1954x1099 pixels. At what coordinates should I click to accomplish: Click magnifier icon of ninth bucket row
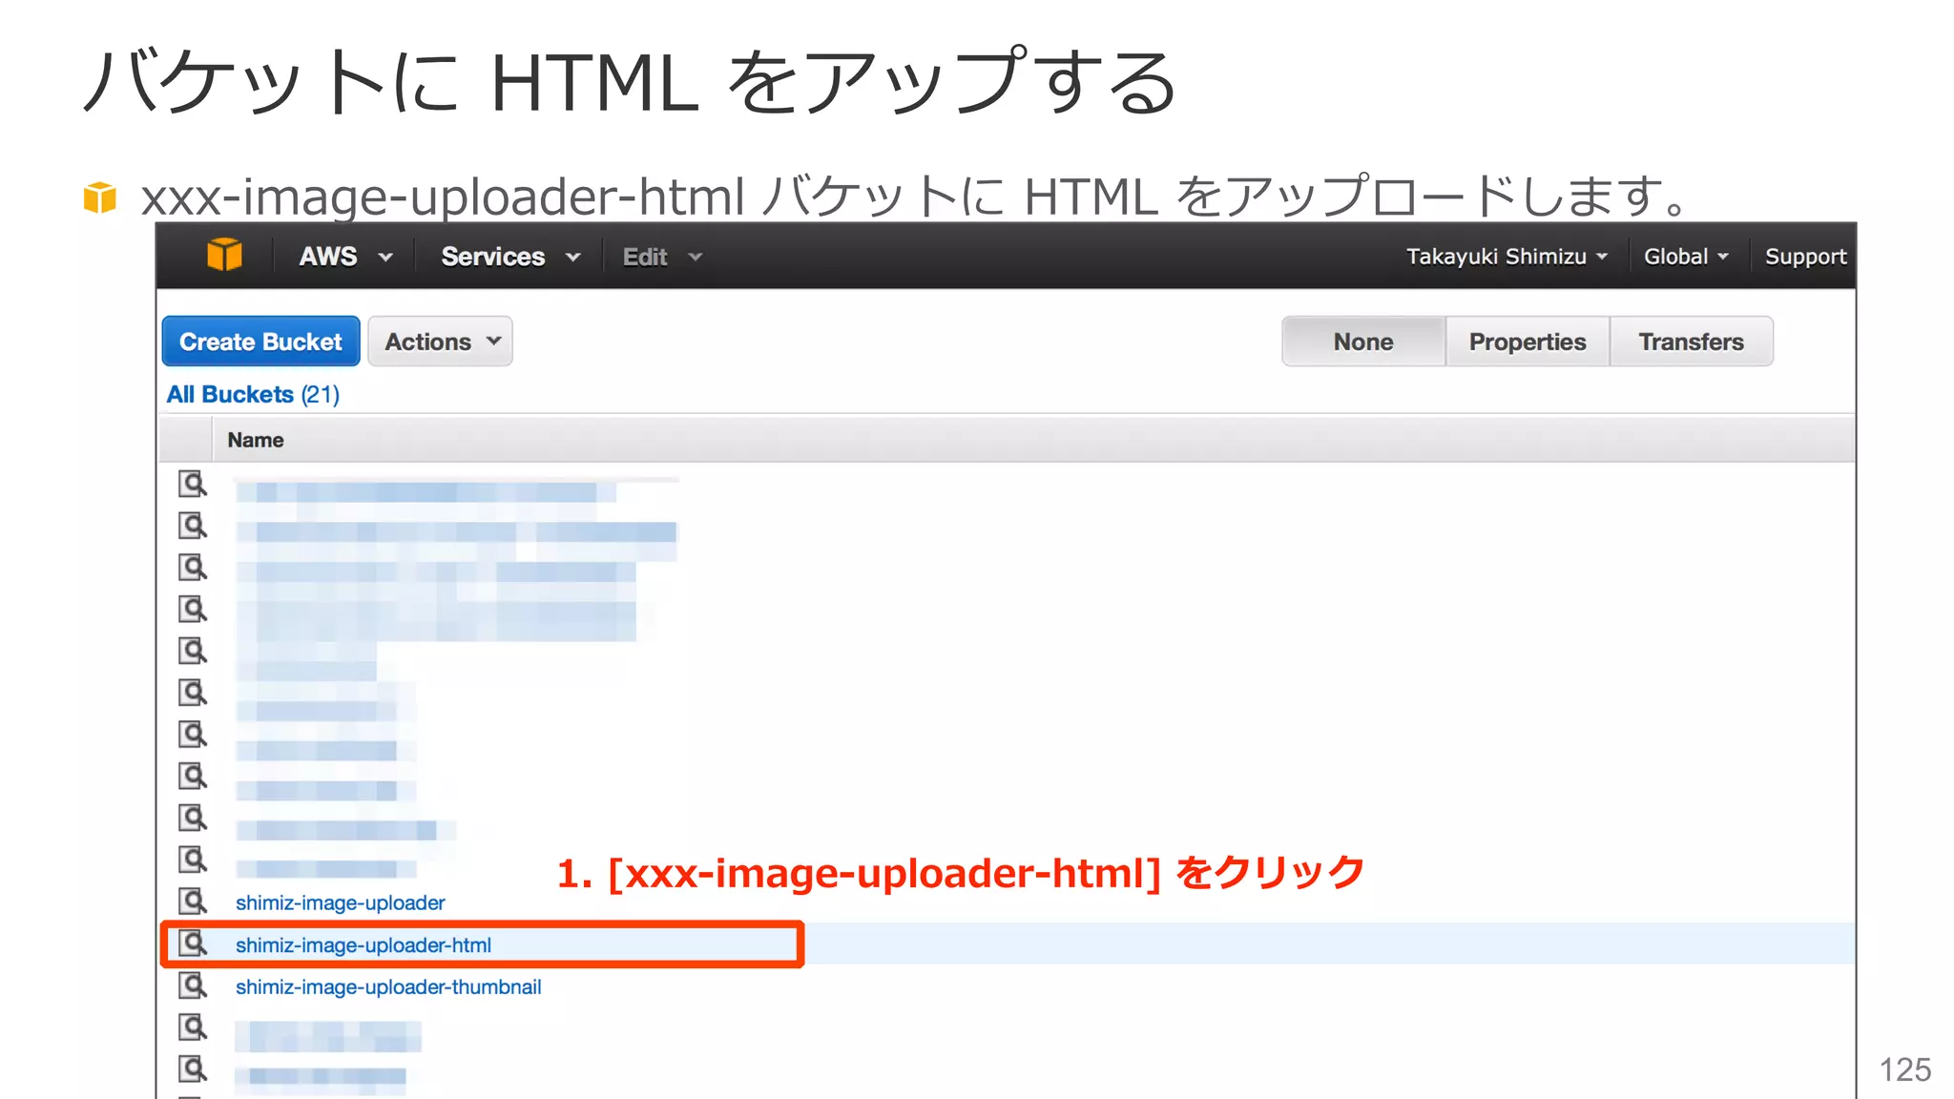click(193, 818)
